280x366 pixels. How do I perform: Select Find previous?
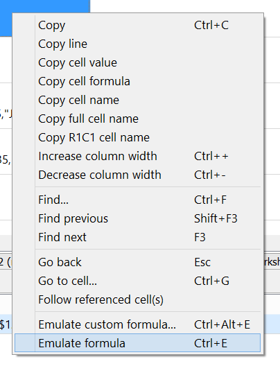pyautogui.click(x=137, y=218)
